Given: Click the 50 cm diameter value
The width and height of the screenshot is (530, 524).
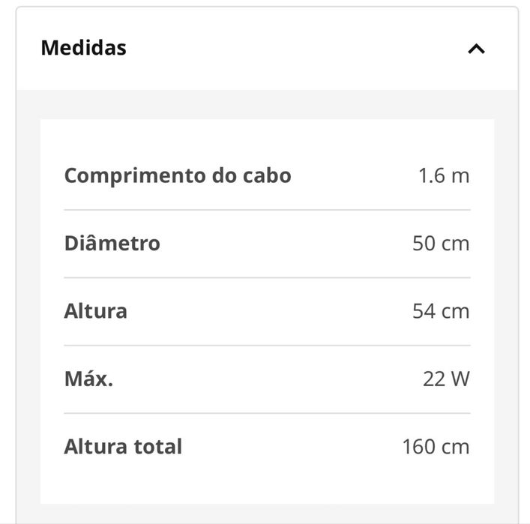Looking at the screenshot, I should click(x=441, y=244).
